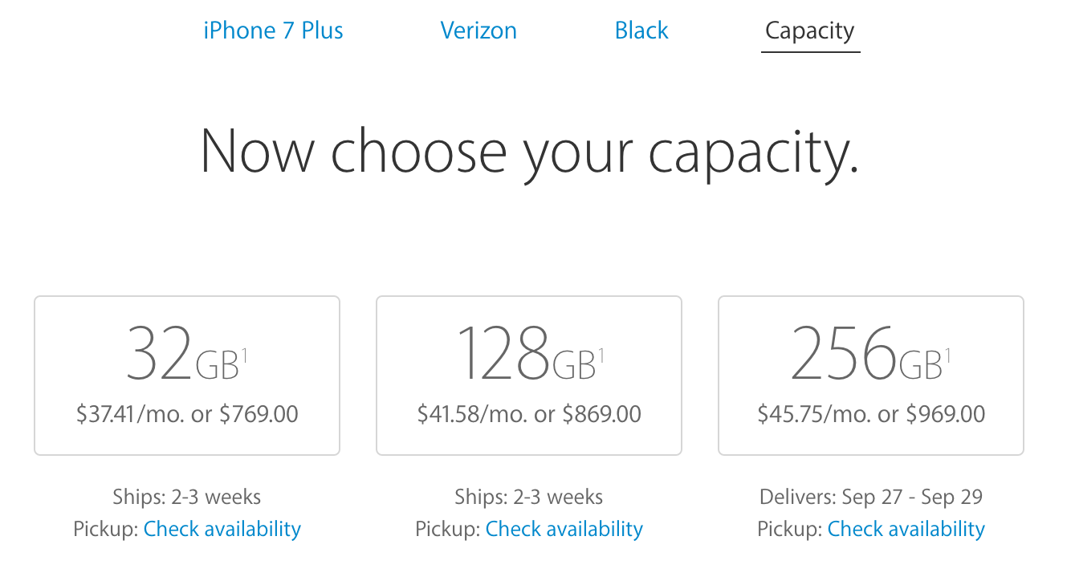Click 'Ships: 2-3 weeks' below 128GB
This screenshot has width=1071, height=581.
529,497
